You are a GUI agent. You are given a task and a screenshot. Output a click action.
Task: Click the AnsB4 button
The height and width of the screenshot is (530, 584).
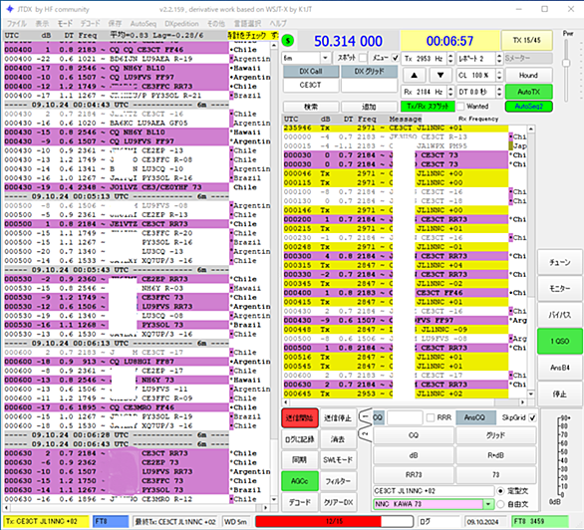pyautogui.click(x=560, y=368)
